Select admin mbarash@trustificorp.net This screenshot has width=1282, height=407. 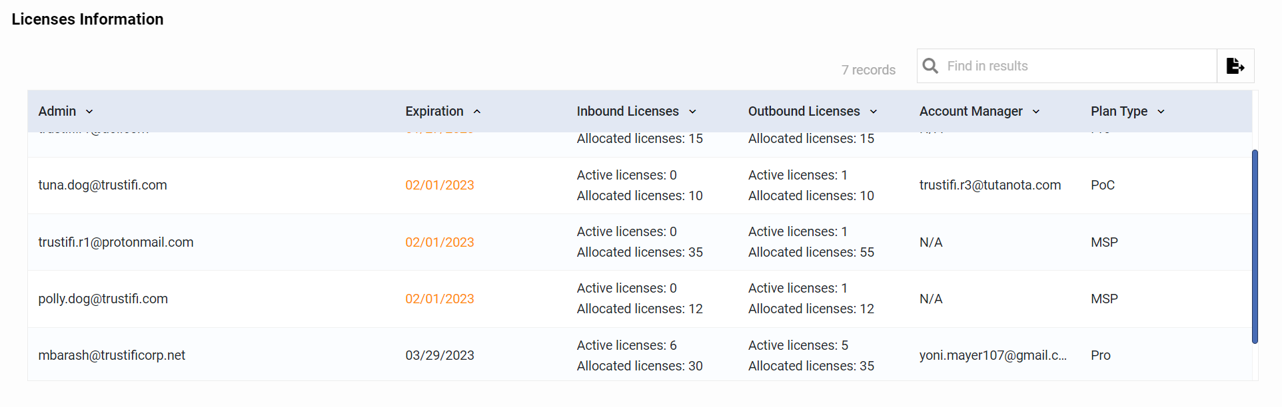112,355
